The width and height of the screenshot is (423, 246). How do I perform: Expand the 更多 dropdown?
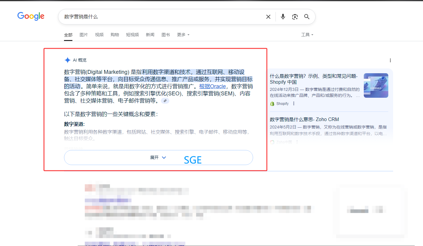click(x=183, y=35)
